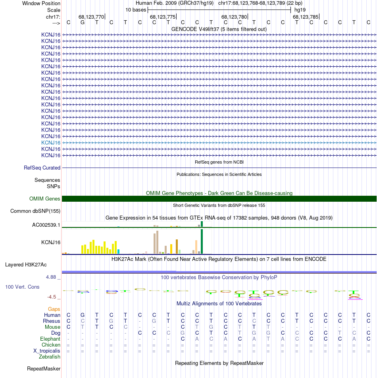377x378 pixels.
Task: Click the Human alignment row label
Action: click(x=52, y=315)
